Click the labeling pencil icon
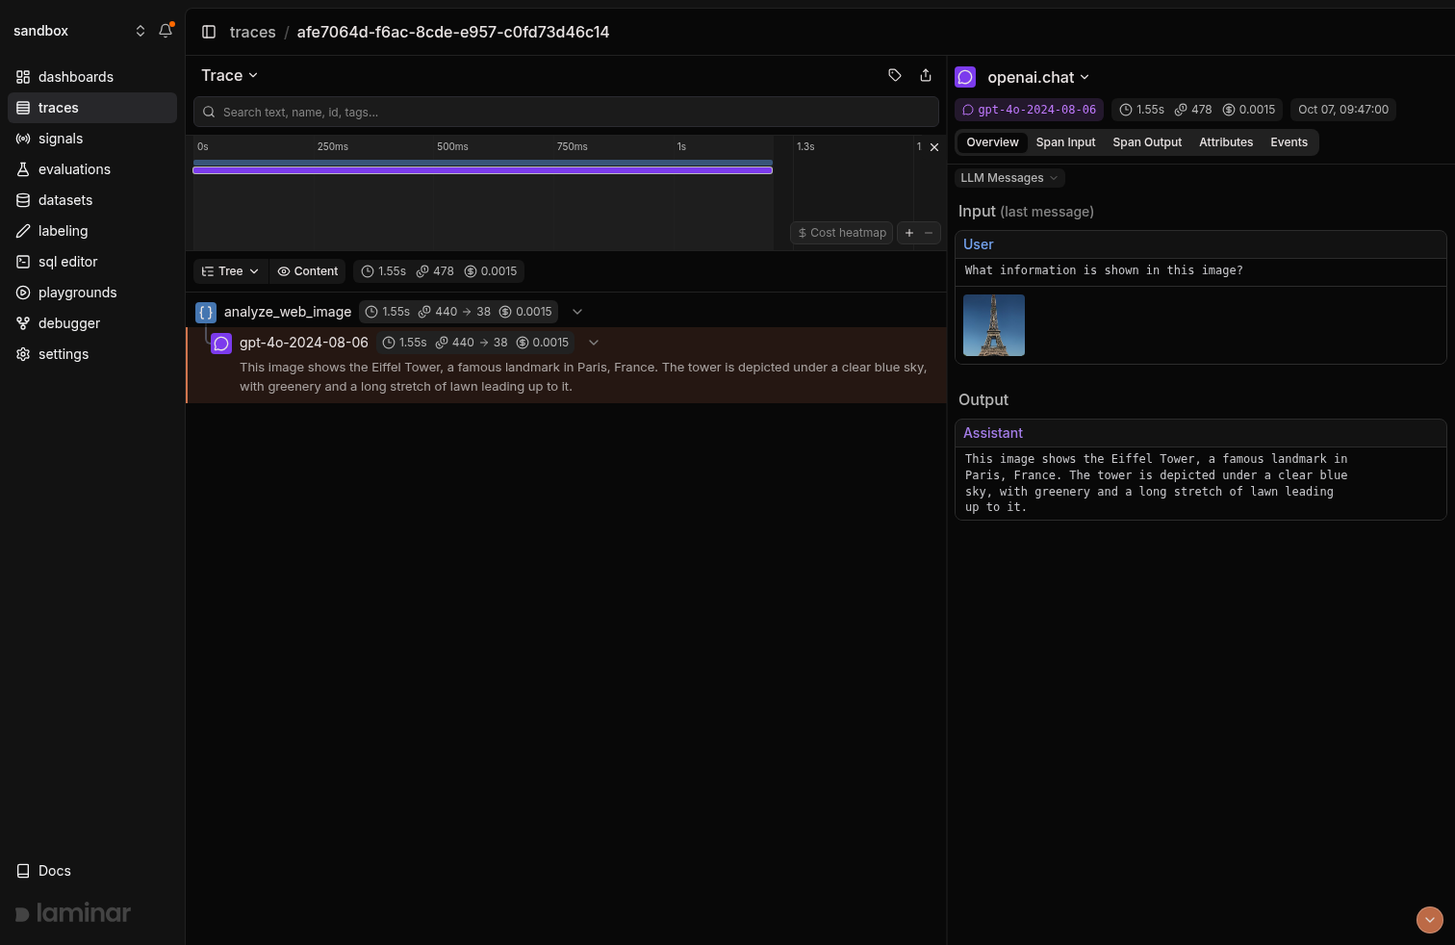The height and width of the screenshot is (945, 1455). pos(23,231)
